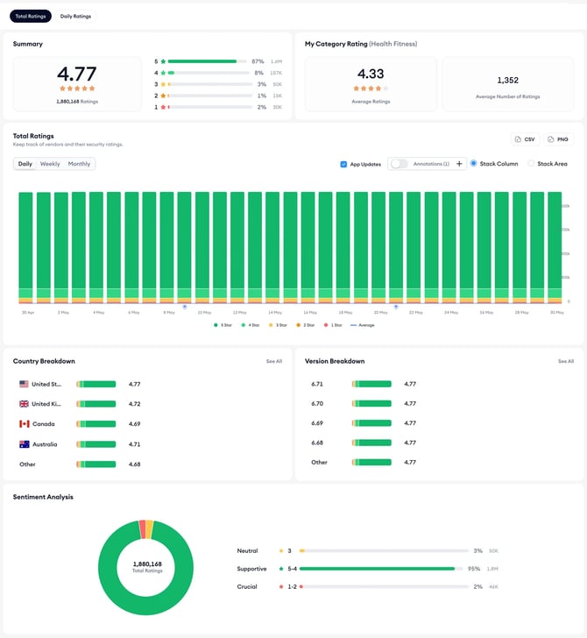Click the United States flag icon

coord(24,384)
